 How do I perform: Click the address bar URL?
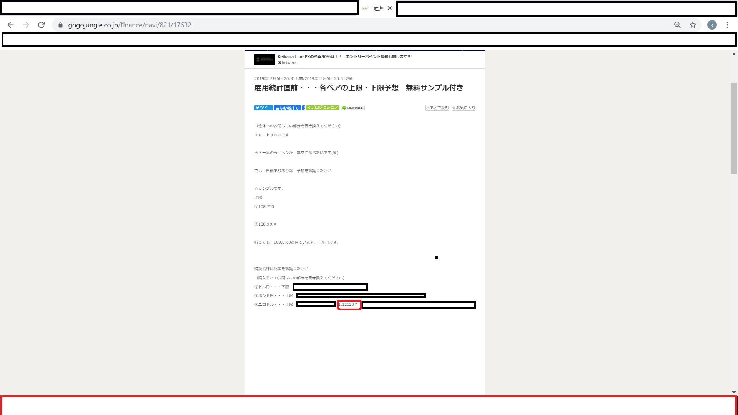click(130, 25)
